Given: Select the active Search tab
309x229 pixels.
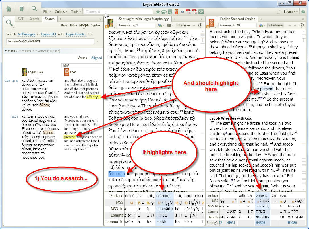Looking at the screenshot, I should pos(50,19).
